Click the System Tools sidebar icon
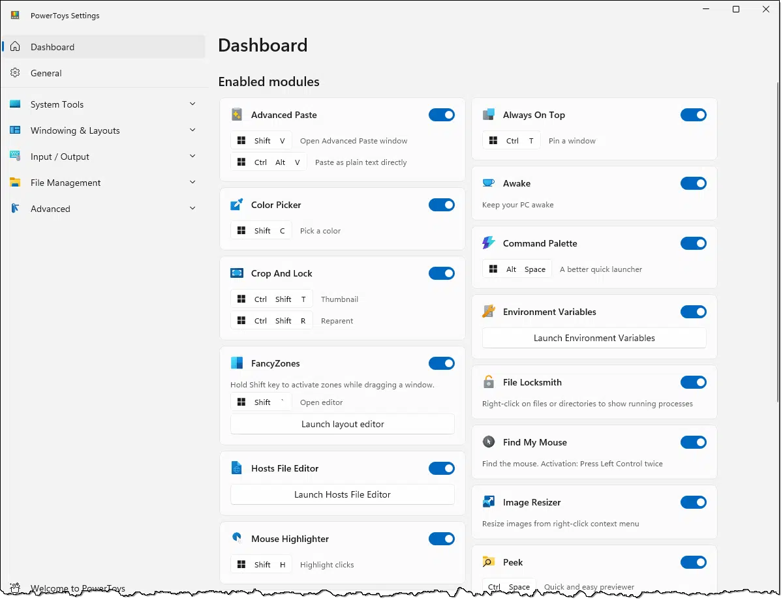The width and height of the screenshot is (783, 602). click(x=16, y=104)
